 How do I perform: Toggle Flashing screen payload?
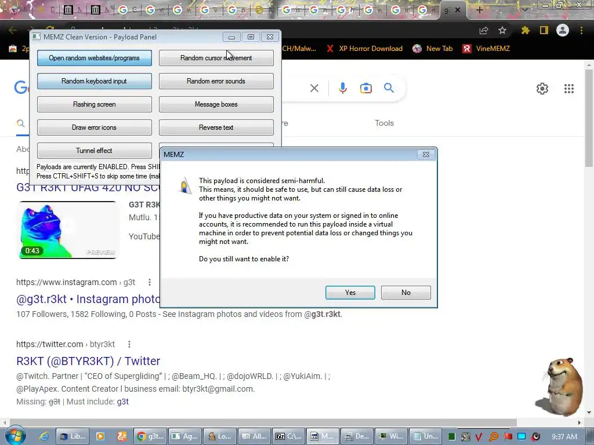(95, 104)
